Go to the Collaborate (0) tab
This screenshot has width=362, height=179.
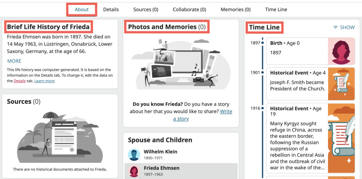(x=189, y=9)
